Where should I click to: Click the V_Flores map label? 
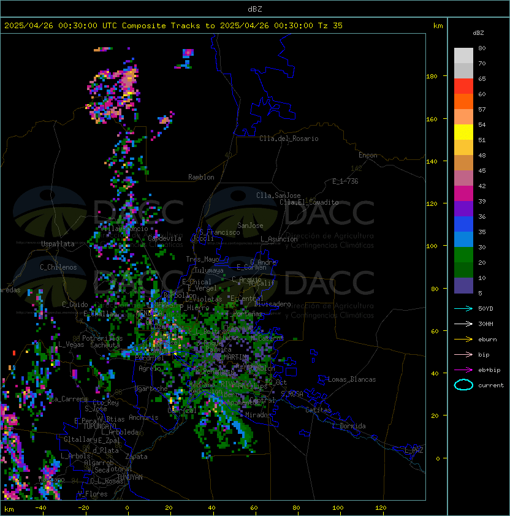tap(93, 495)
